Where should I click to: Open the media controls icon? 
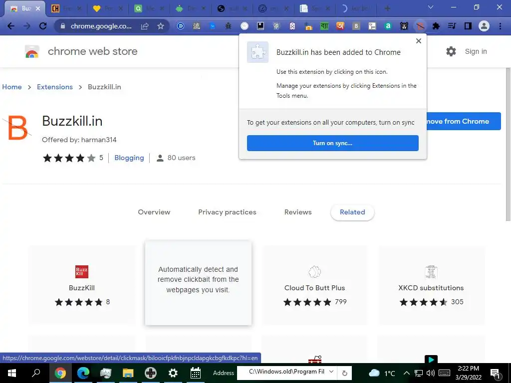pyautogui.click(x=452, y=26)
